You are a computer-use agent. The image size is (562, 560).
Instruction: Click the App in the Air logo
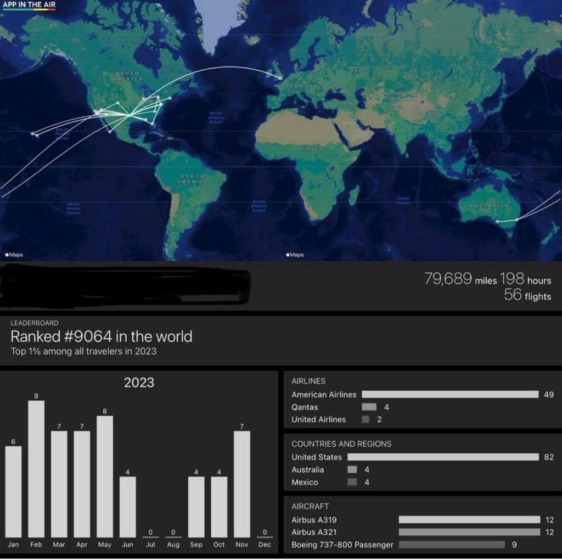click(x=29, y=5)
